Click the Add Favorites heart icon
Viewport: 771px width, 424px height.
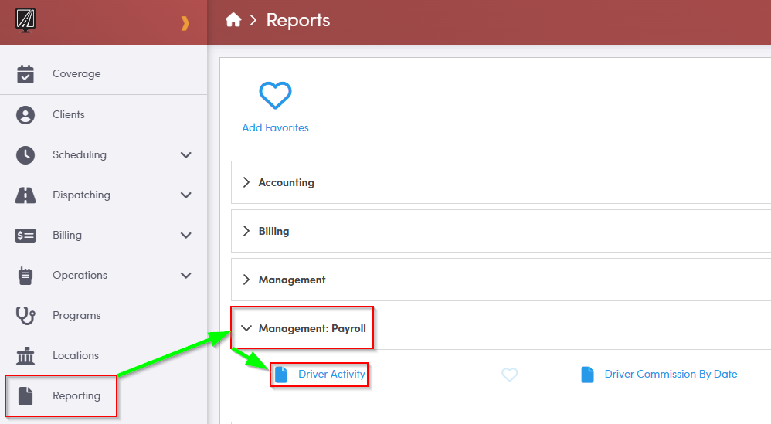click(x=275, y=96)
